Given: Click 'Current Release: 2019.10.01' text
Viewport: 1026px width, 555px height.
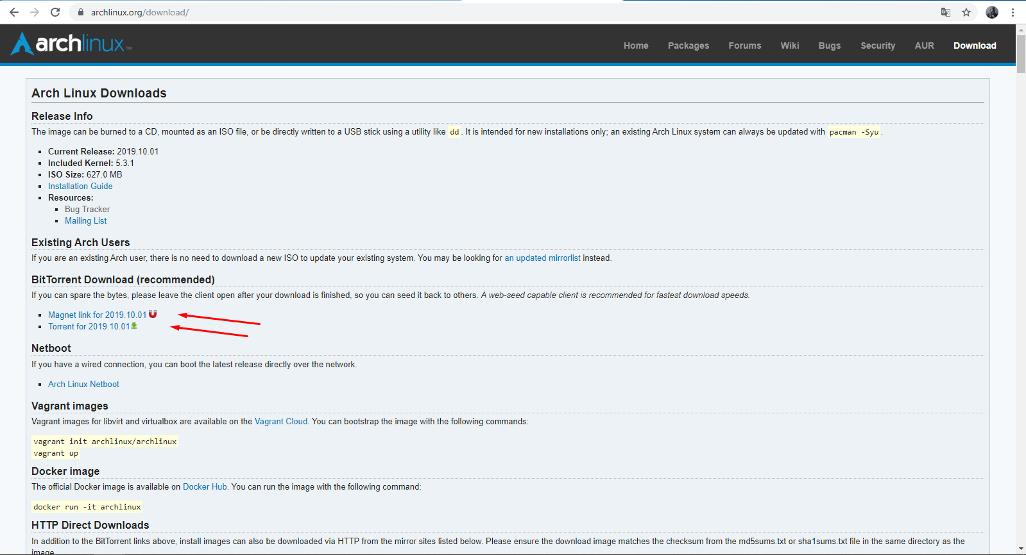Looking at the screenshot, I should pos(103,151).
